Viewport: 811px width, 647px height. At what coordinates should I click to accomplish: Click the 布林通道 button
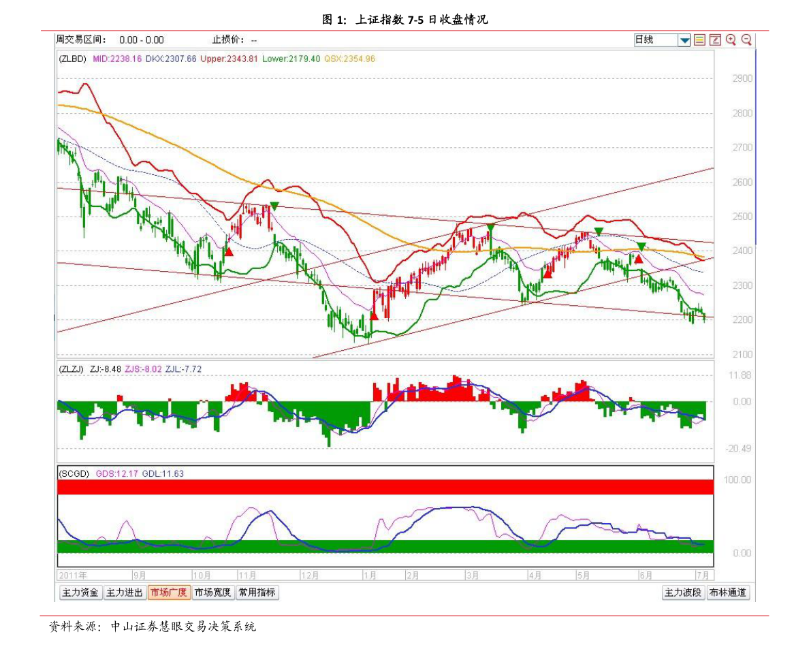tap(728, 593)
